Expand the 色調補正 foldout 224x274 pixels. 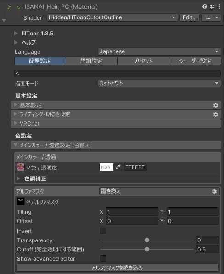(18, 178)
